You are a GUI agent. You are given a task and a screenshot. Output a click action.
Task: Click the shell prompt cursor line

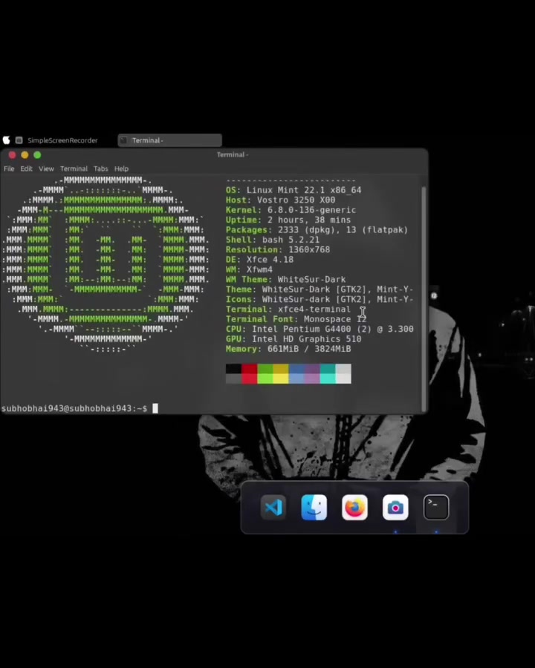[x=80, y=408]
